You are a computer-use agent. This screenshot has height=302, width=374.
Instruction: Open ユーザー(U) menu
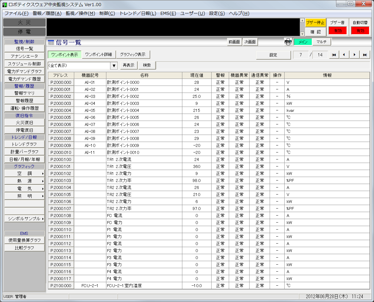(193, 13)
